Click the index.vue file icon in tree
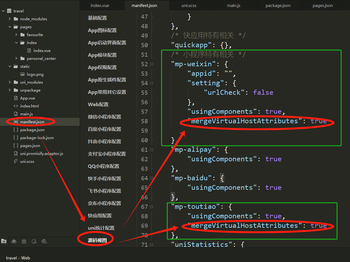Image resolution: width=350 pixels, height=262 pixels. pos(29,51)
